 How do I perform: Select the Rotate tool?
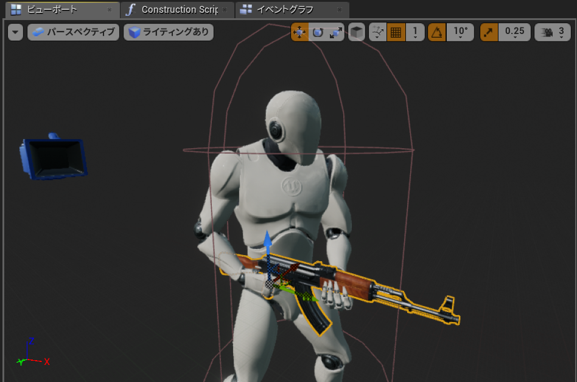pyautogui.click(x=317, y=32)
